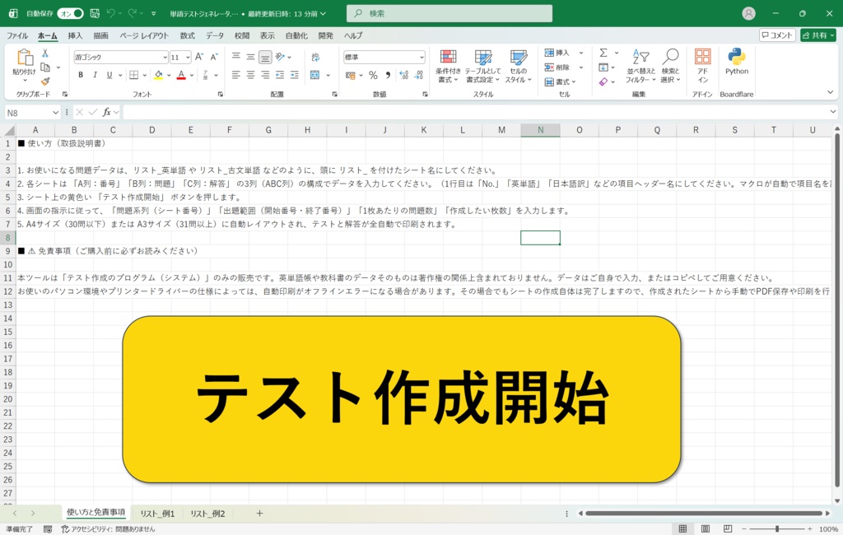Screen dimensions: 843x535
Task: Click the Share (共有) button
Action: coord(818,35)
